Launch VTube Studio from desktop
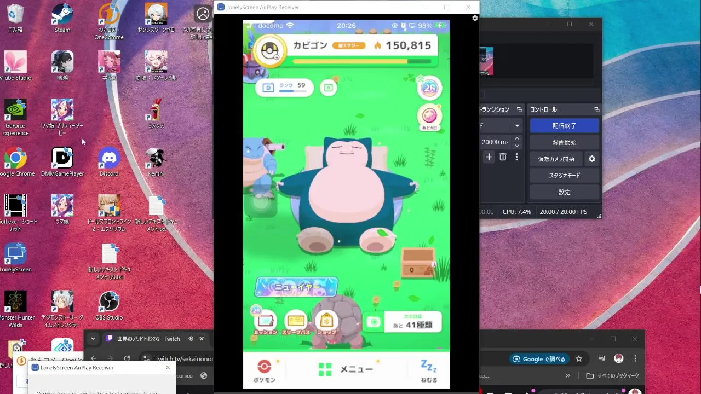Viewport: 701px width, 394px height. [x=15, y=66]
